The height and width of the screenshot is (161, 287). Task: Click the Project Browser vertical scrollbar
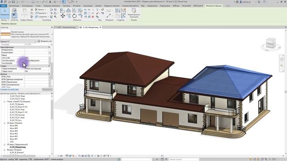(x=52, y=110)
